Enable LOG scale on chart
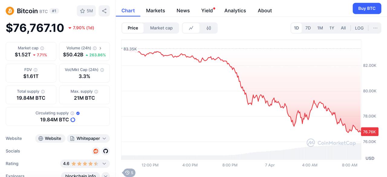This screenshot has width=387, height=177. 359,28
